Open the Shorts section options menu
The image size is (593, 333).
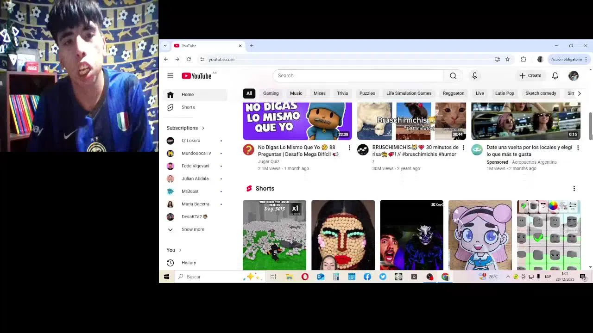(x=574, y=189)
